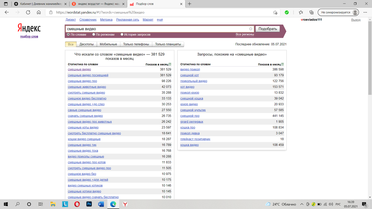
Task: Open taskbar clock 16:39 date
Action: click(351, 204)
